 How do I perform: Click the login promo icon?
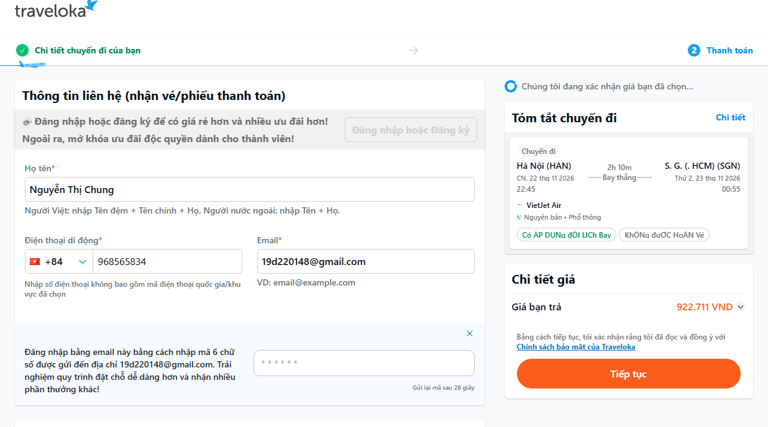tap(27, 122)
